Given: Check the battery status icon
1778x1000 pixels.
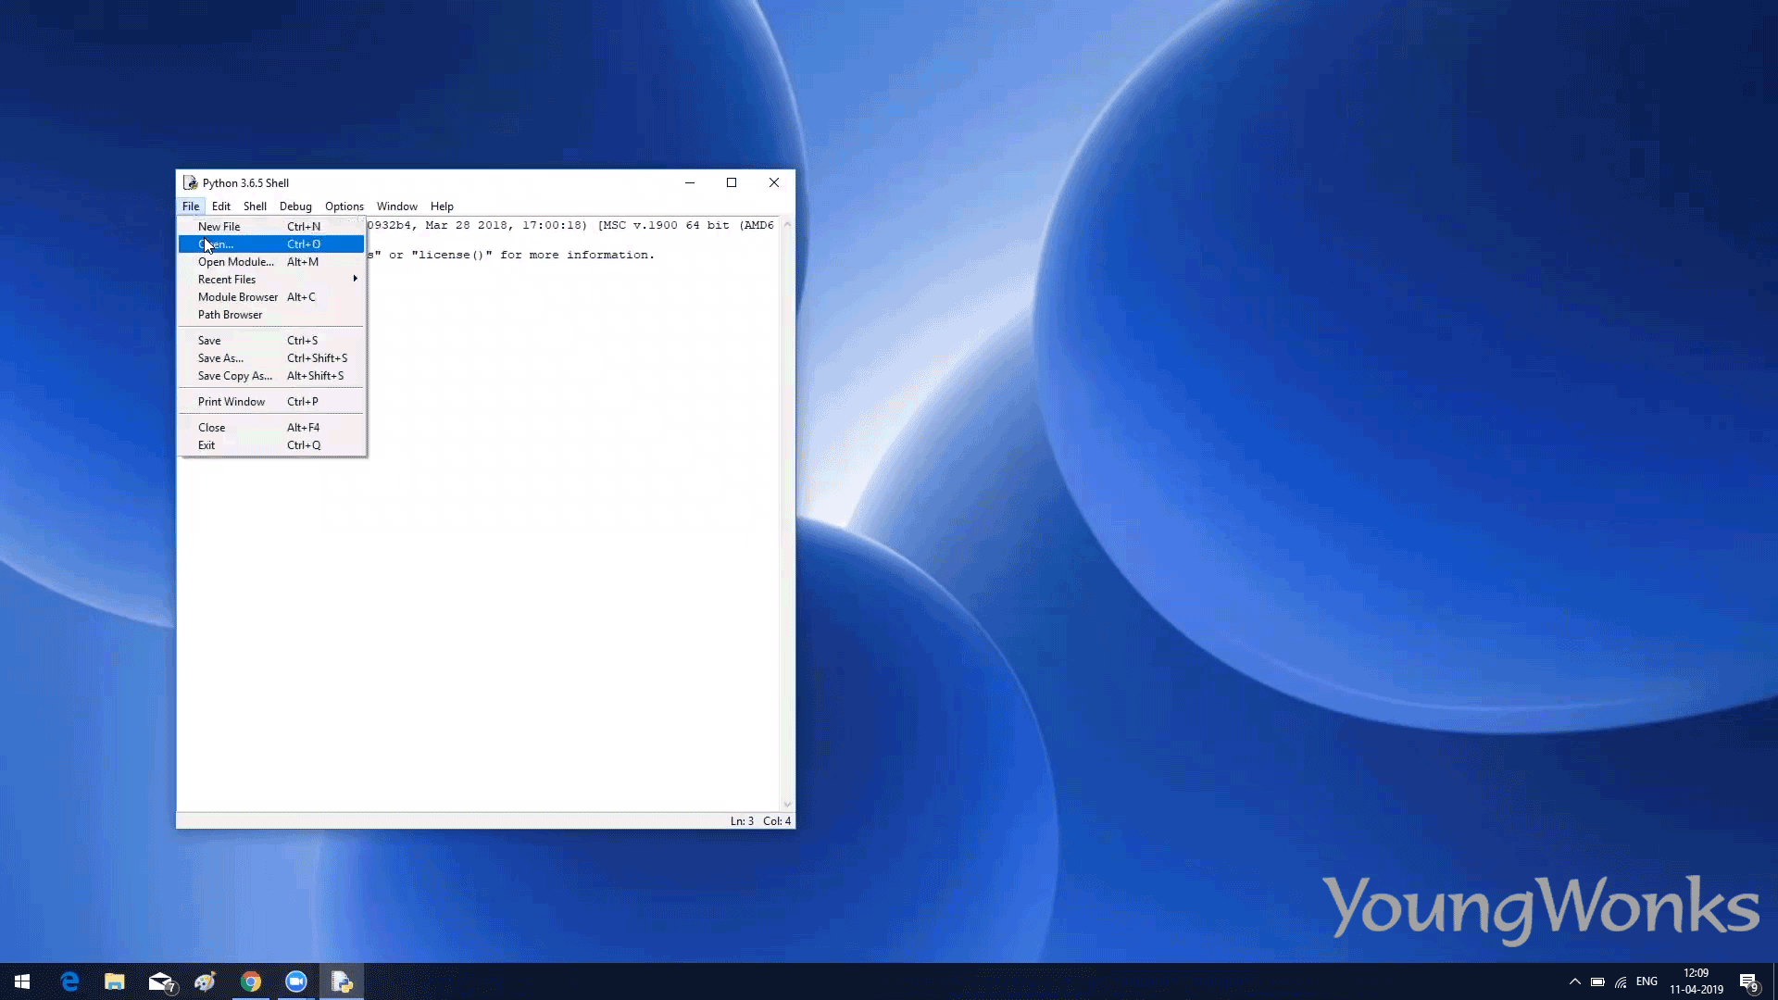Looking at the screenshot, I should click(x=1597, y=981).
